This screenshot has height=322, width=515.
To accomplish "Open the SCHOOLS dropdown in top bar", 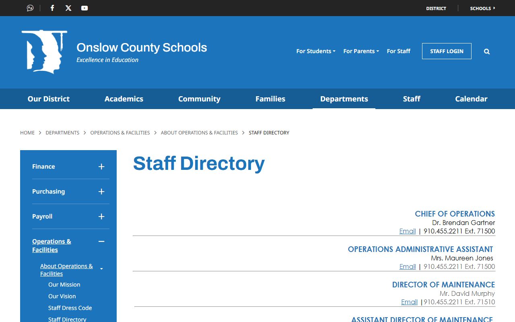I will point(482,8).
